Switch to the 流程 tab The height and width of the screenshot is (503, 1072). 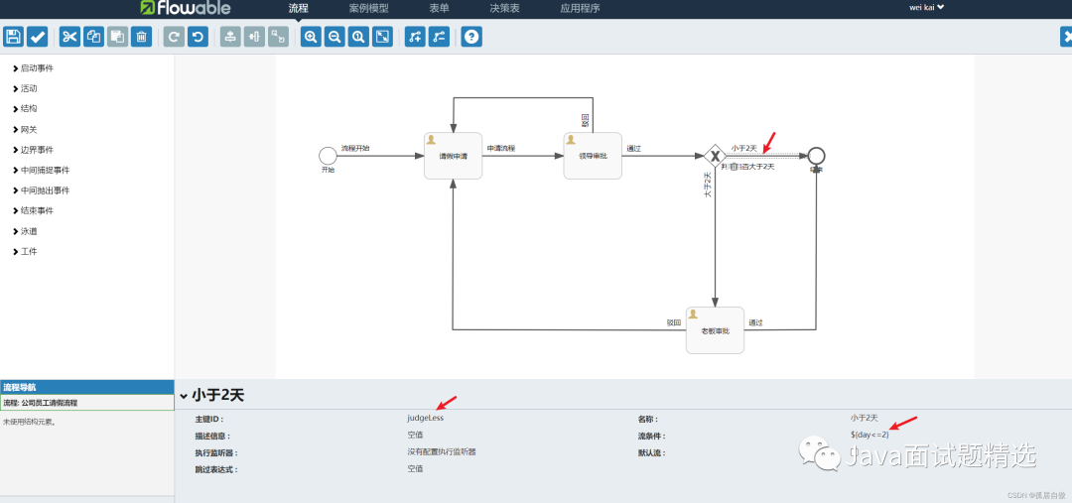tap(298, 9)
